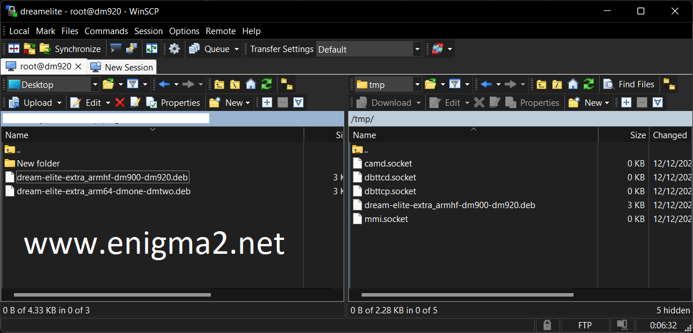Click the remote New button

pos(589,103)
